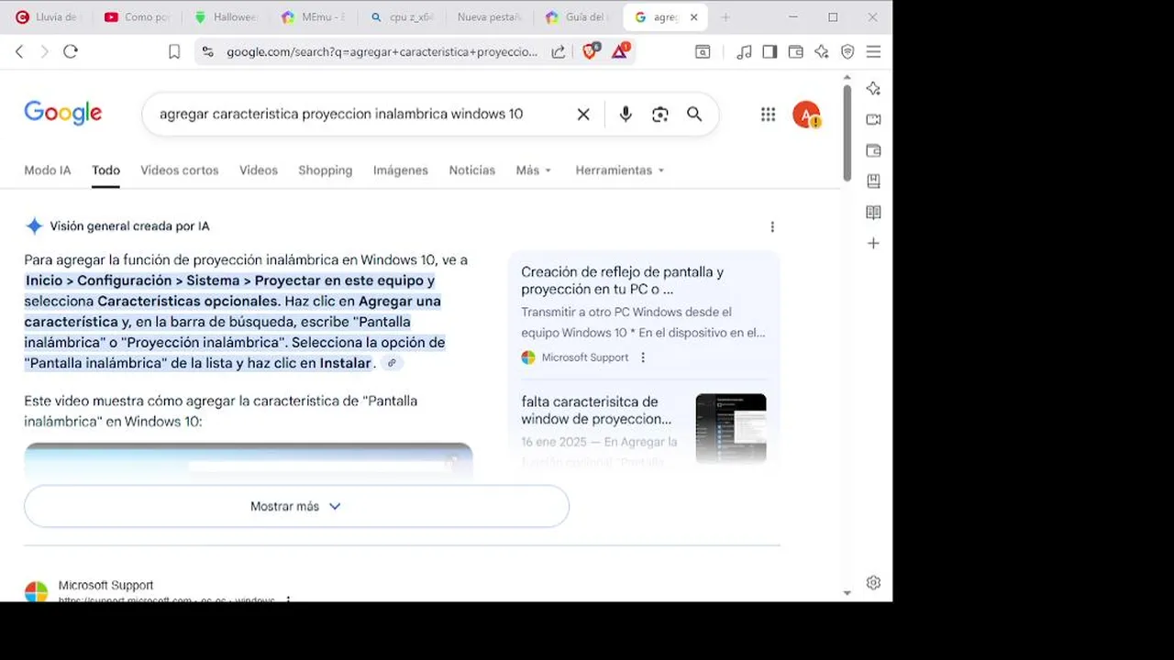Click the page vertical scrollbar thumb
The height and width of the screenshot is (660, 1174).
847,132
